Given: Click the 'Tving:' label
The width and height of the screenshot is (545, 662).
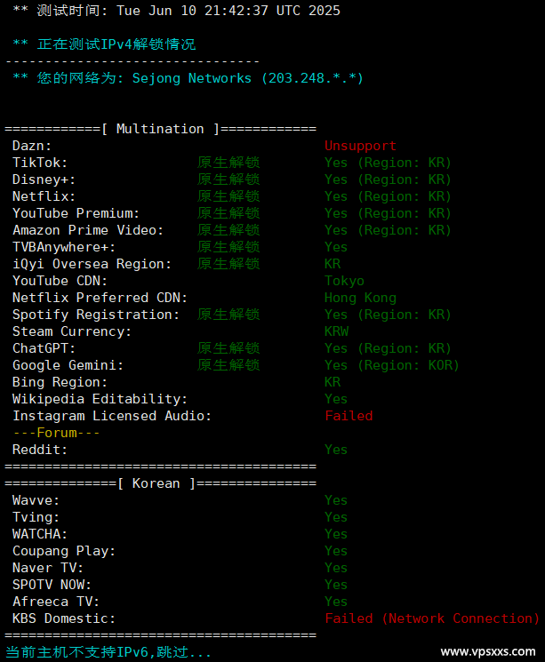Looking at the screenshot, I should pyautogui.click(x=36, y=517).
